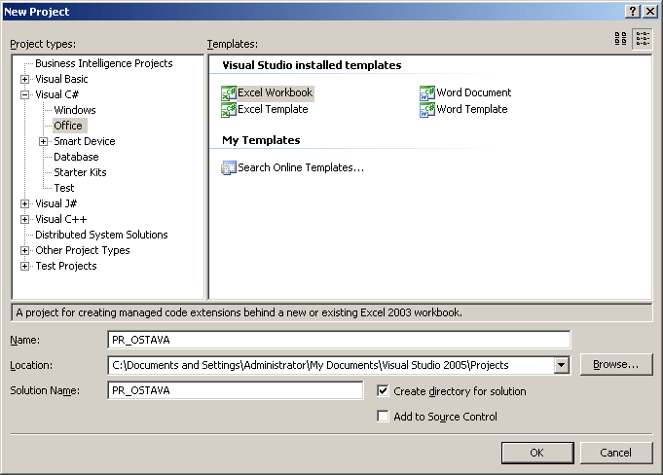Click the Browse... button
663x475 pixels.
(x=615, y=364)
